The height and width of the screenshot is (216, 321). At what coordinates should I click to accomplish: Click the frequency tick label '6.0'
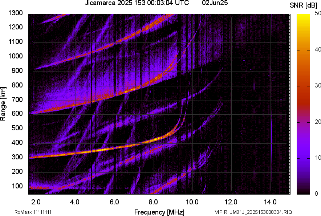[x=114, y=202]
